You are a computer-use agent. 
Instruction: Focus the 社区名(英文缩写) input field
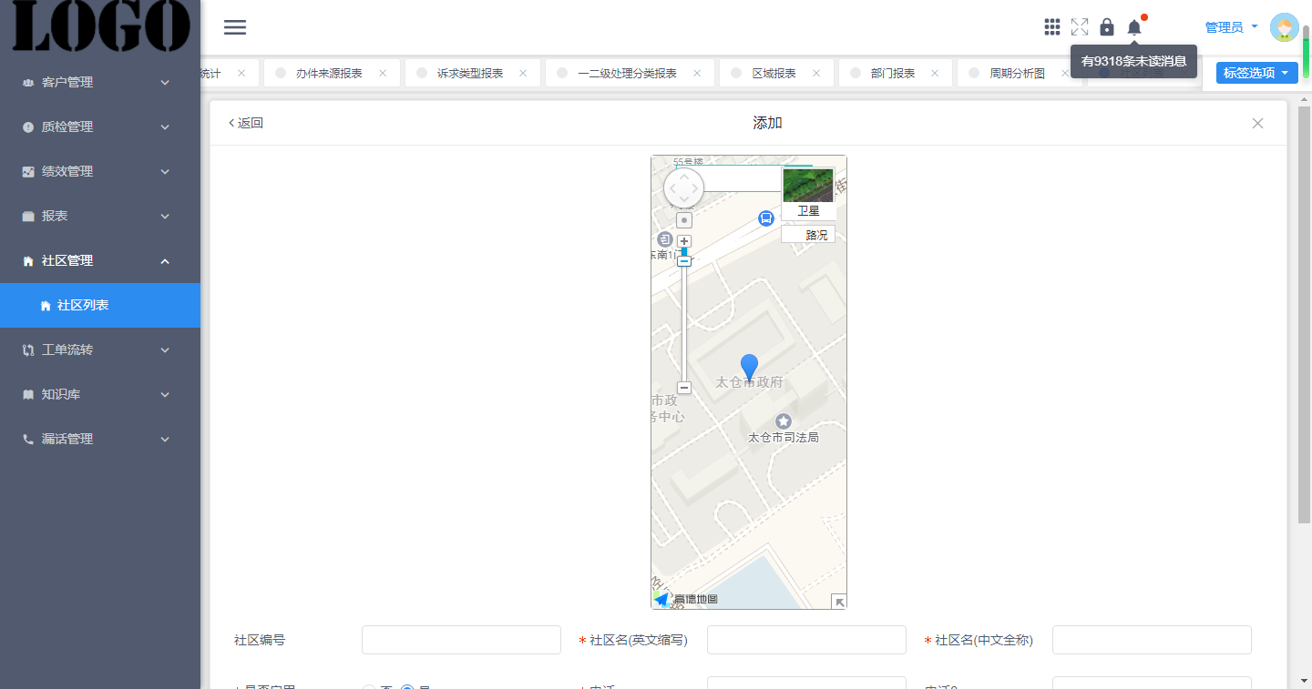point(806,640)
